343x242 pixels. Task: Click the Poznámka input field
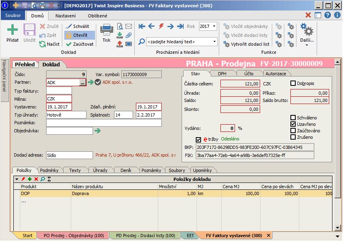click(104, 123)
